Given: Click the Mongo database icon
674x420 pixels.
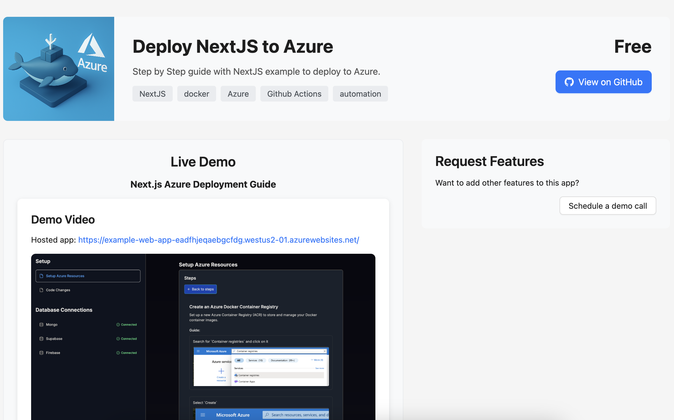Looking at the screenshot, I should (x=41, y=324).
